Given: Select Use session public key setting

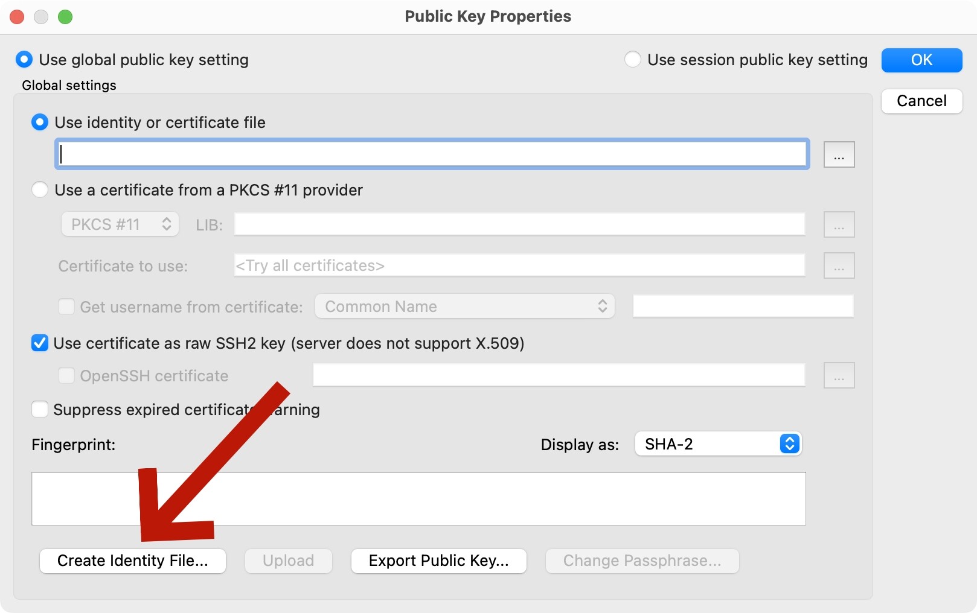Looking at the screenshot, I should [632, 60].
